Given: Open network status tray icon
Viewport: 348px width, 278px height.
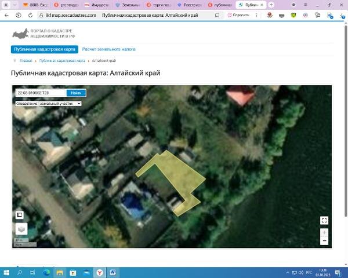Looking at the screenshot, I should point(294,272).
